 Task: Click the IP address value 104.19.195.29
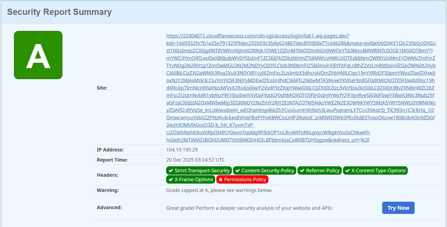click(x=182, y=150)
